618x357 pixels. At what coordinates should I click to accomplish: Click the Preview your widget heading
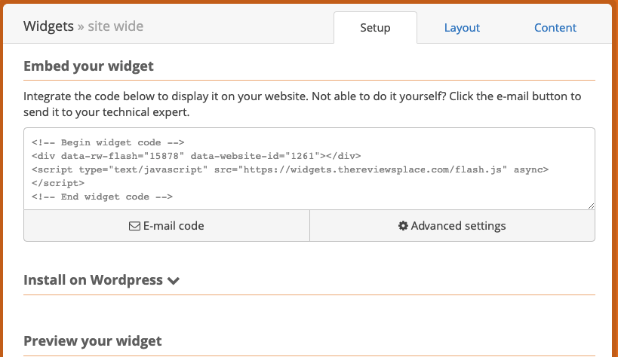(93, 341)
